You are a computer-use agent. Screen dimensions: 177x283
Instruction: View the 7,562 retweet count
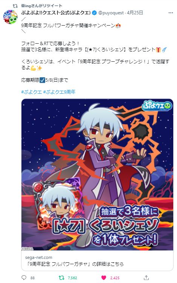click(x=72, y=278)
